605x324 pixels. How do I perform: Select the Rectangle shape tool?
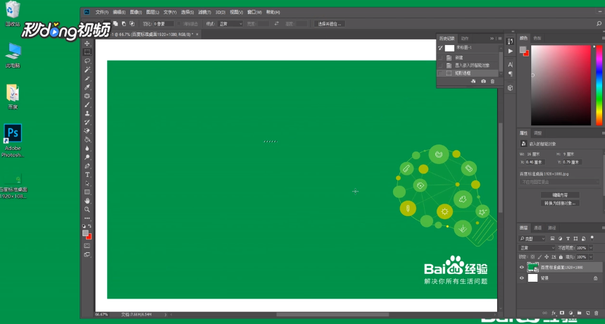click(87, 192)
